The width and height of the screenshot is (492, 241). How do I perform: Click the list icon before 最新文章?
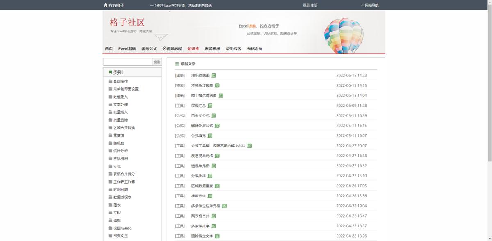(x=176, y=64)
